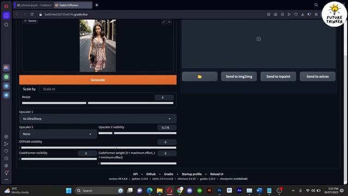Open Opera main menu logo
The image size is (348, 196).
click(6, 6)
